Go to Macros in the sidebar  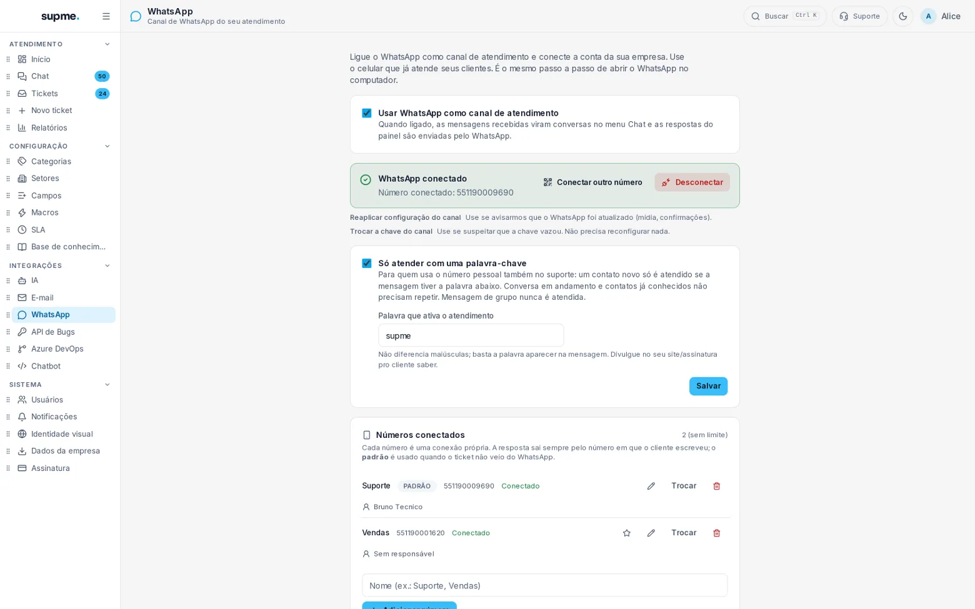tap(64, 212)
